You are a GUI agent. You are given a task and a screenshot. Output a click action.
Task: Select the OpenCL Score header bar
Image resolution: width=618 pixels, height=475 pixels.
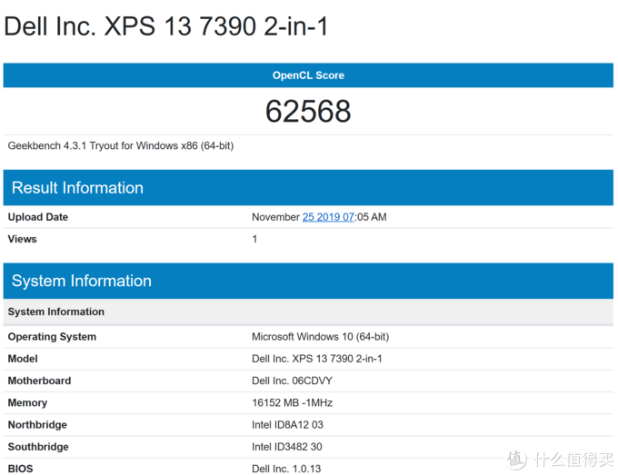tap(308, 75)
